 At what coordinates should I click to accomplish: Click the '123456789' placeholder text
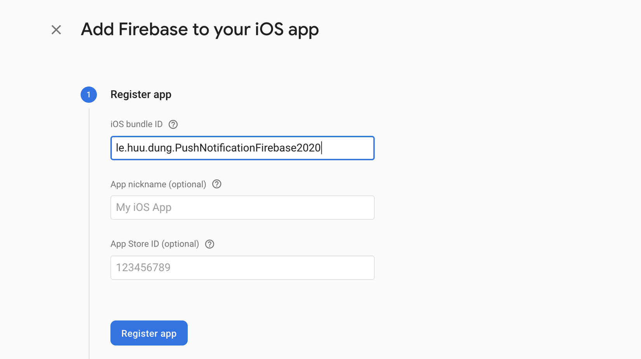[143, 268]
